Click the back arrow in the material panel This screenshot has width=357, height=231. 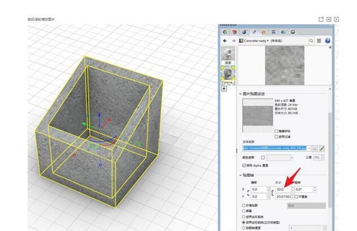click(x=225, y=41)
